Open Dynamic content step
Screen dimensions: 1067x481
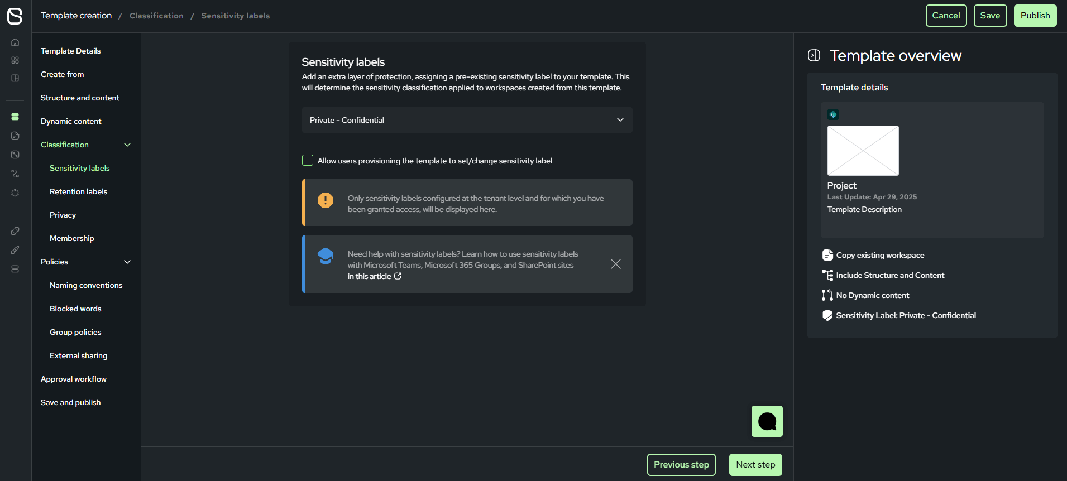pyautogui.click(x=71, y=121)
